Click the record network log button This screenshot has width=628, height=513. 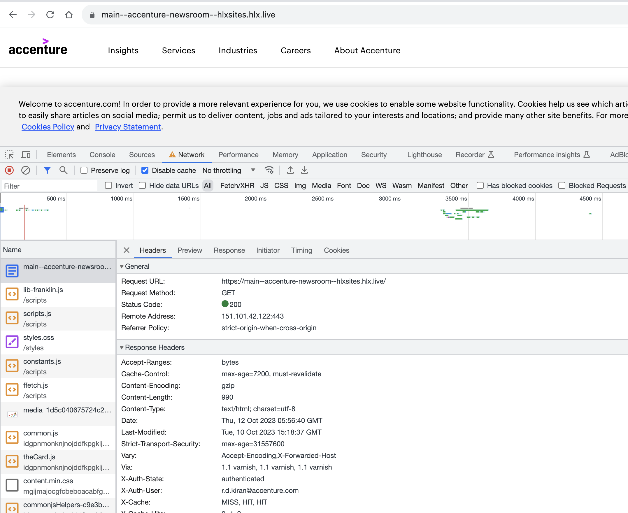[9, 170]
